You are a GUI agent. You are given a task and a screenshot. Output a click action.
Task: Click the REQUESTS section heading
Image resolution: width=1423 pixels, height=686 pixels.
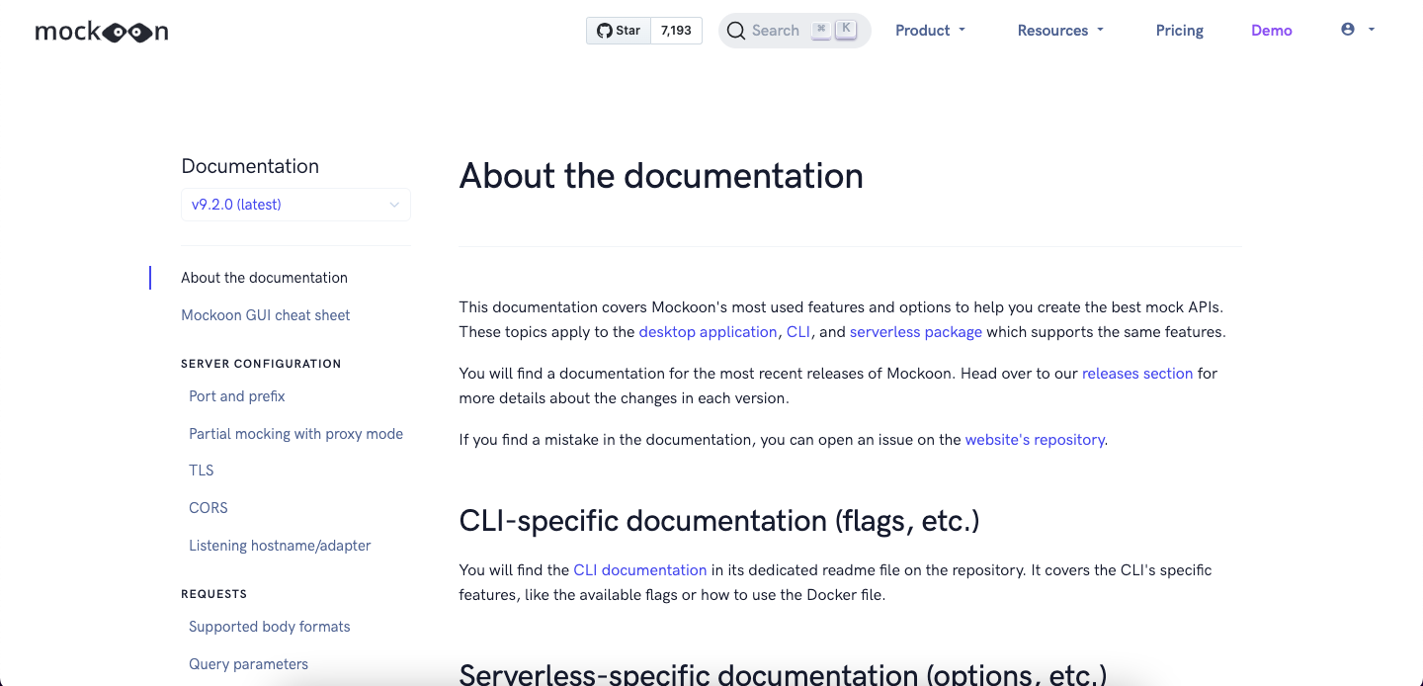point(214,594)
